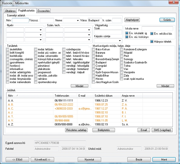Click the Születési dátum column header
The width and height of the screenshot is (180, 164).
pyautogui.click(x=107, y=96)
